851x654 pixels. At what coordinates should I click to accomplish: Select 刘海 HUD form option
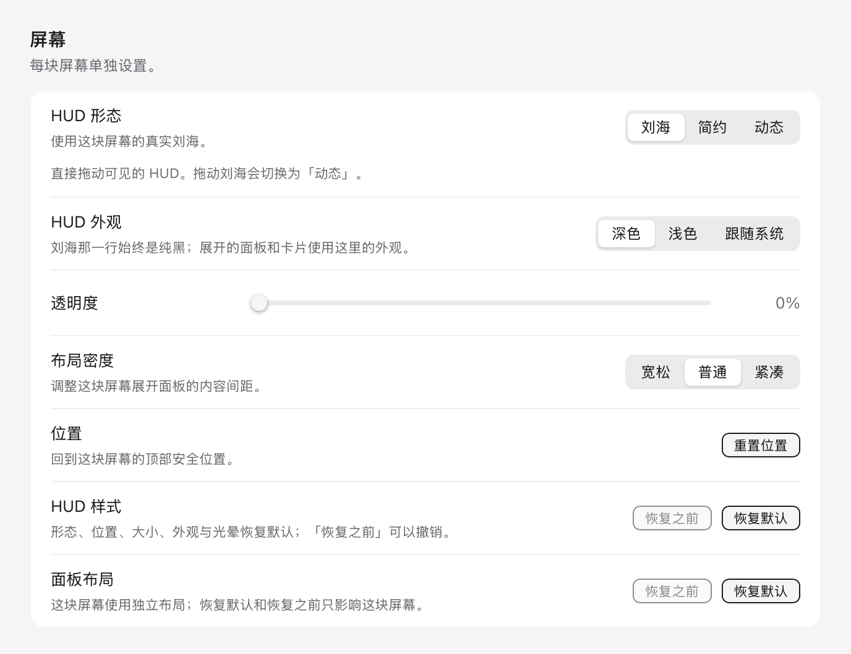[656, 127]
